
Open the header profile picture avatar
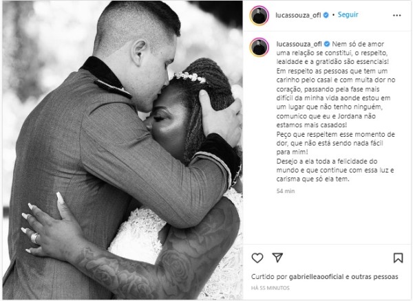coord(260,16)
